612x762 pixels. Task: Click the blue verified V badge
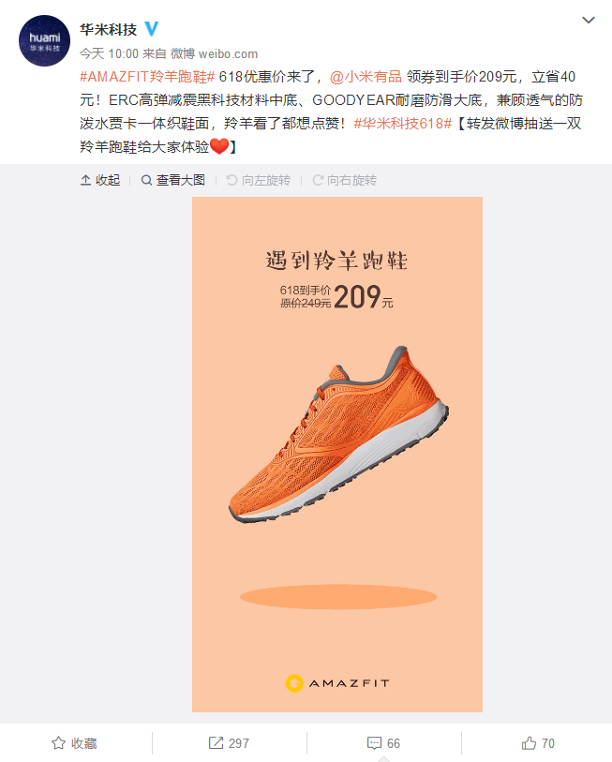point(152,29)
